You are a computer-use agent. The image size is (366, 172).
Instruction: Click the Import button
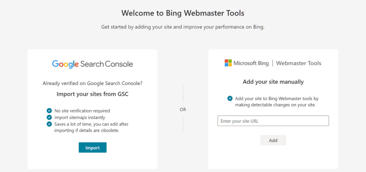click(93, 147)
